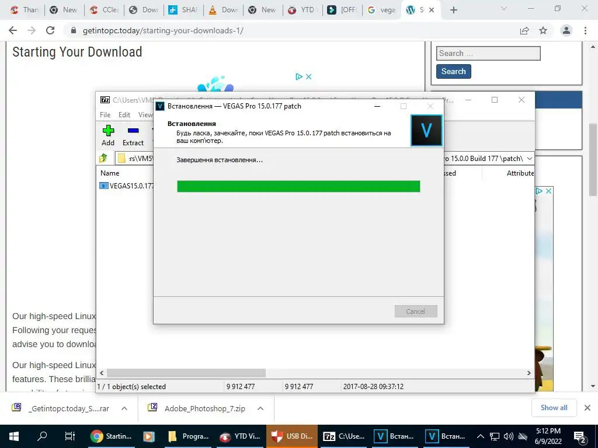
Task: Open Windows taskbar search
Action: click(42, 436)
